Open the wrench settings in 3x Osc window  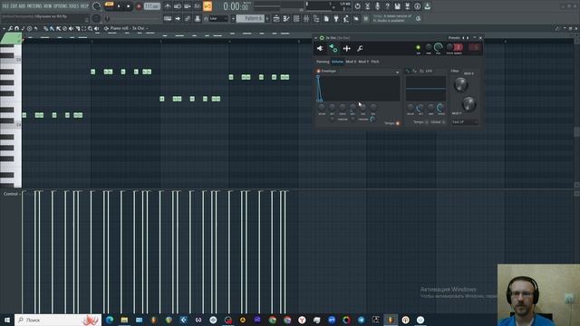pos(360,48)
